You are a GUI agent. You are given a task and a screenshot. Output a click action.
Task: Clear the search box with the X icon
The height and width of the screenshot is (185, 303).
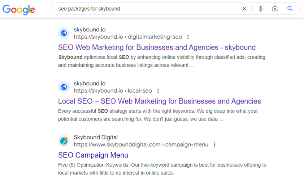(244, 9)
